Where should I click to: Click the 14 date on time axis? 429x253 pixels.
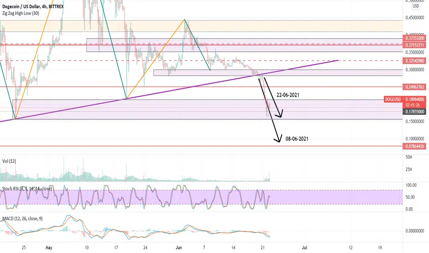pyautogui.click(x=233, y=247)
